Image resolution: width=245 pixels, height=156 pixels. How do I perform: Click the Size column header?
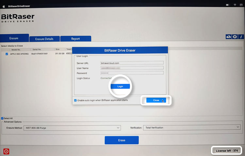(x=57, y=49)
